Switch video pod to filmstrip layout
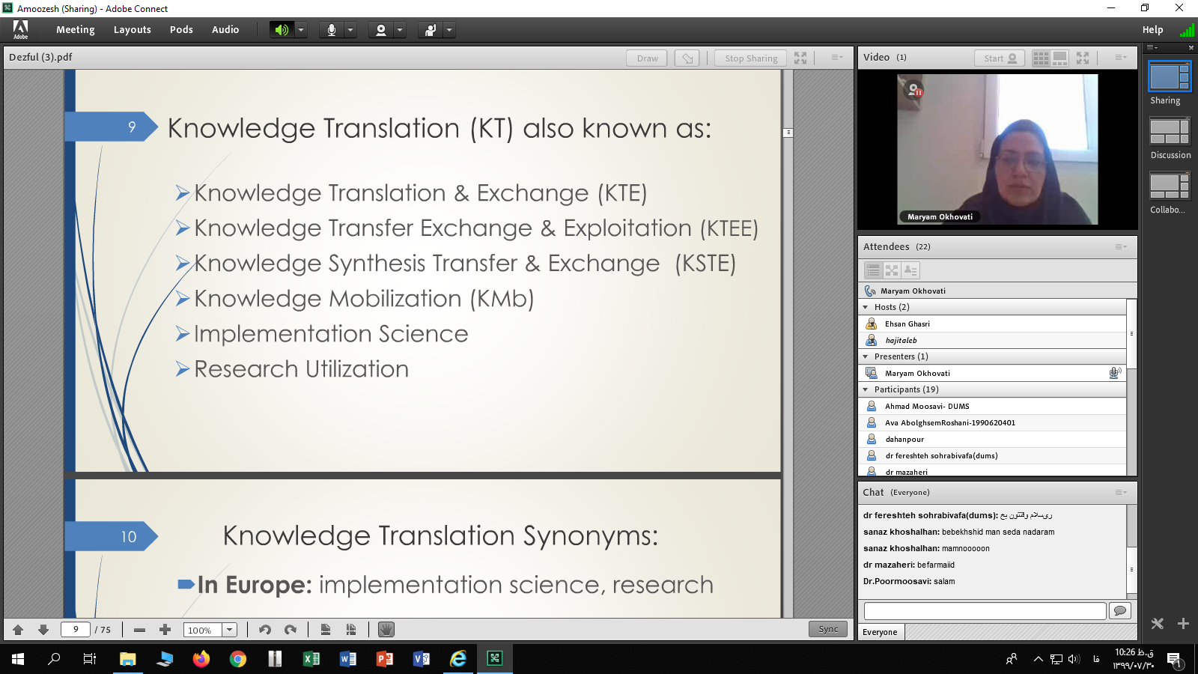 [1060, 58]
